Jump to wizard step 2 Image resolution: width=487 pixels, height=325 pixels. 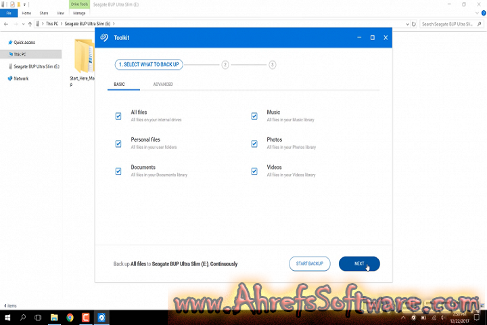tap(225, 65)
